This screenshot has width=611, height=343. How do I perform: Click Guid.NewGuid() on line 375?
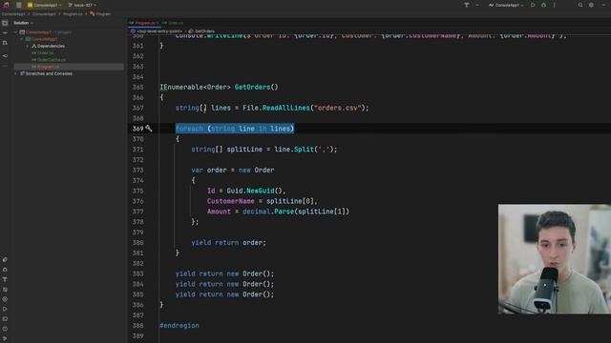(x=256, y=191)
